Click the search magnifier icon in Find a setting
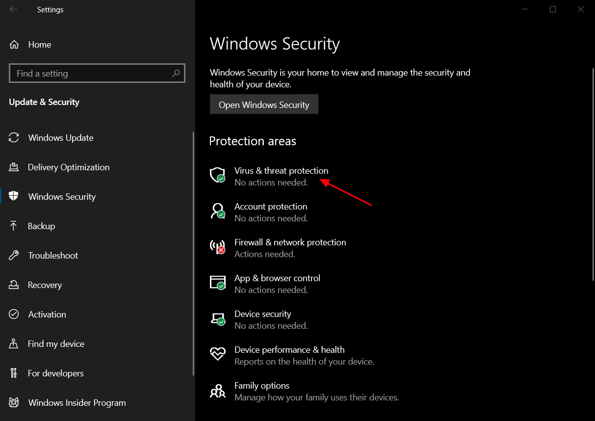This screenshot has height=421, width=595. pyautogui.click(x=176, y=73)
